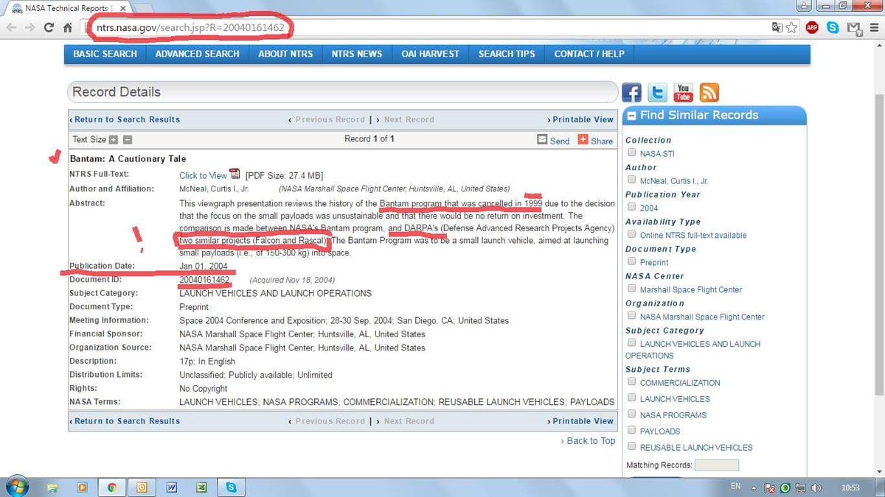Image resolution: width=885 pixels, height=497 pixels.
Task: Open the ADVANCED SEARCH menu tab
Action: click(197, 54)
